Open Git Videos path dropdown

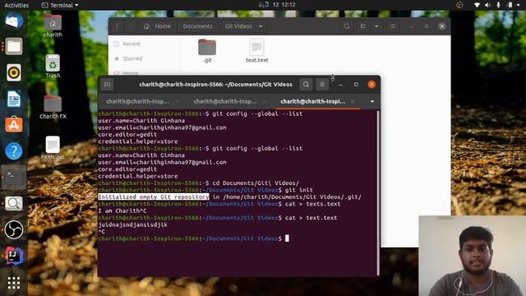pos(261,26)
